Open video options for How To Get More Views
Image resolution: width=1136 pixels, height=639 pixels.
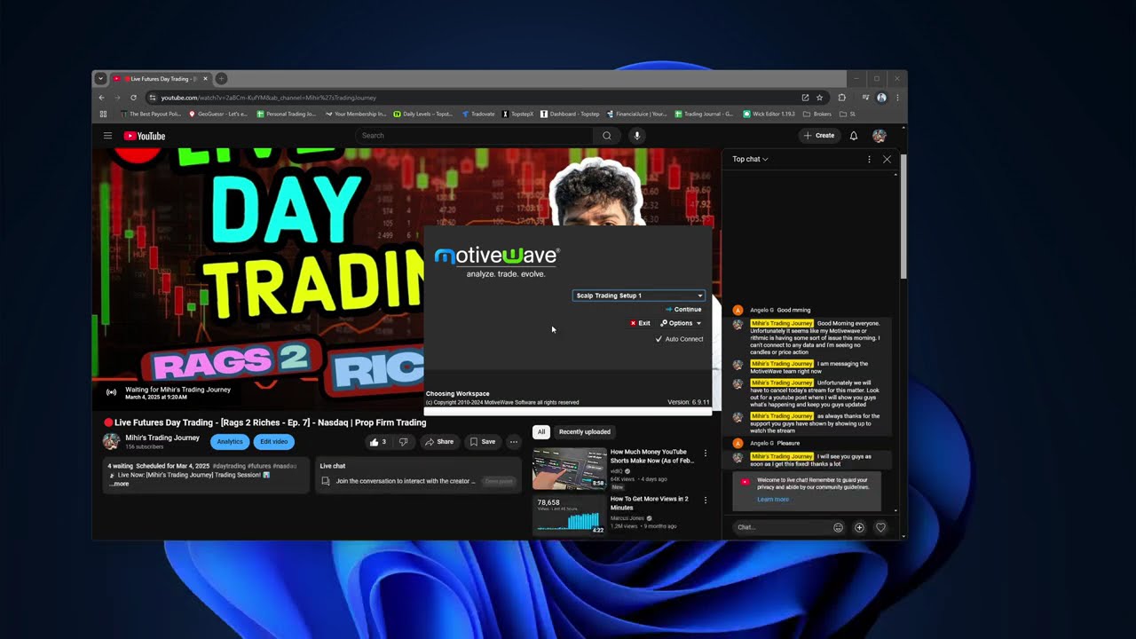706,501
